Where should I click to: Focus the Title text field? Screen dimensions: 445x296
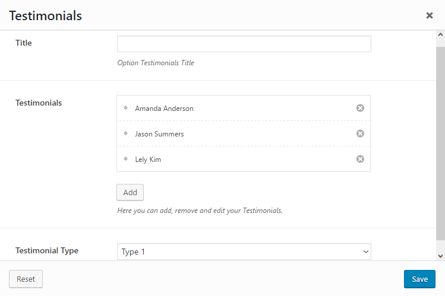(244, 44)
